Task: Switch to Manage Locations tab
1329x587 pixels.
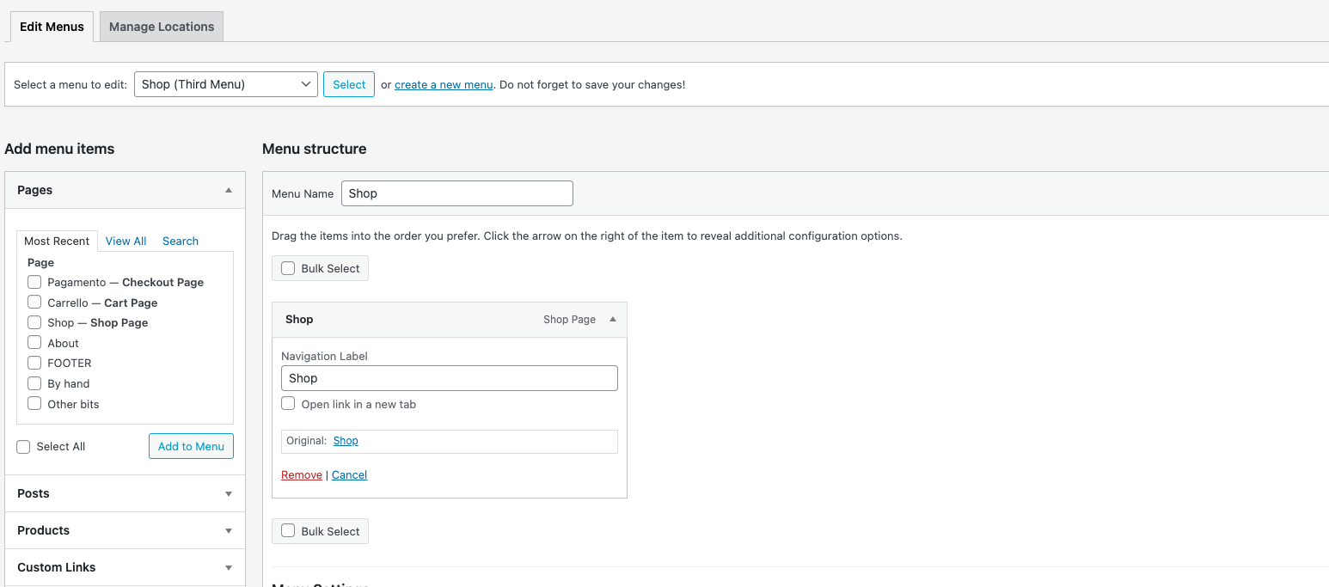Action: [162, 27]
